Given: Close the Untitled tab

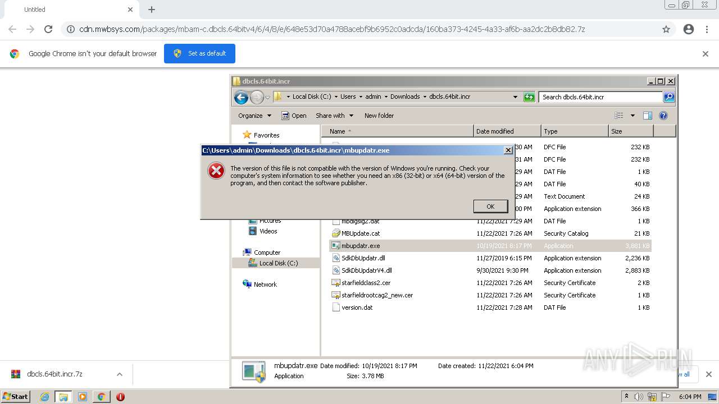Looking at the screenshot, I should pyautogui.click(x=130, y=10).
